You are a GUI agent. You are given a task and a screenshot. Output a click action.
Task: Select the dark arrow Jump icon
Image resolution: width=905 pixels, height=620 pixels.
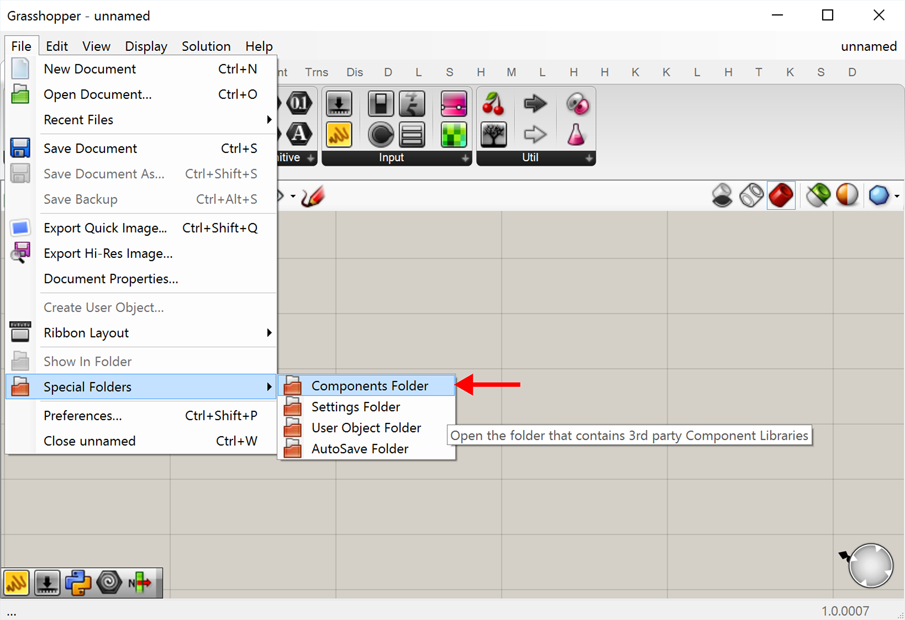click(x=535, y=104)
